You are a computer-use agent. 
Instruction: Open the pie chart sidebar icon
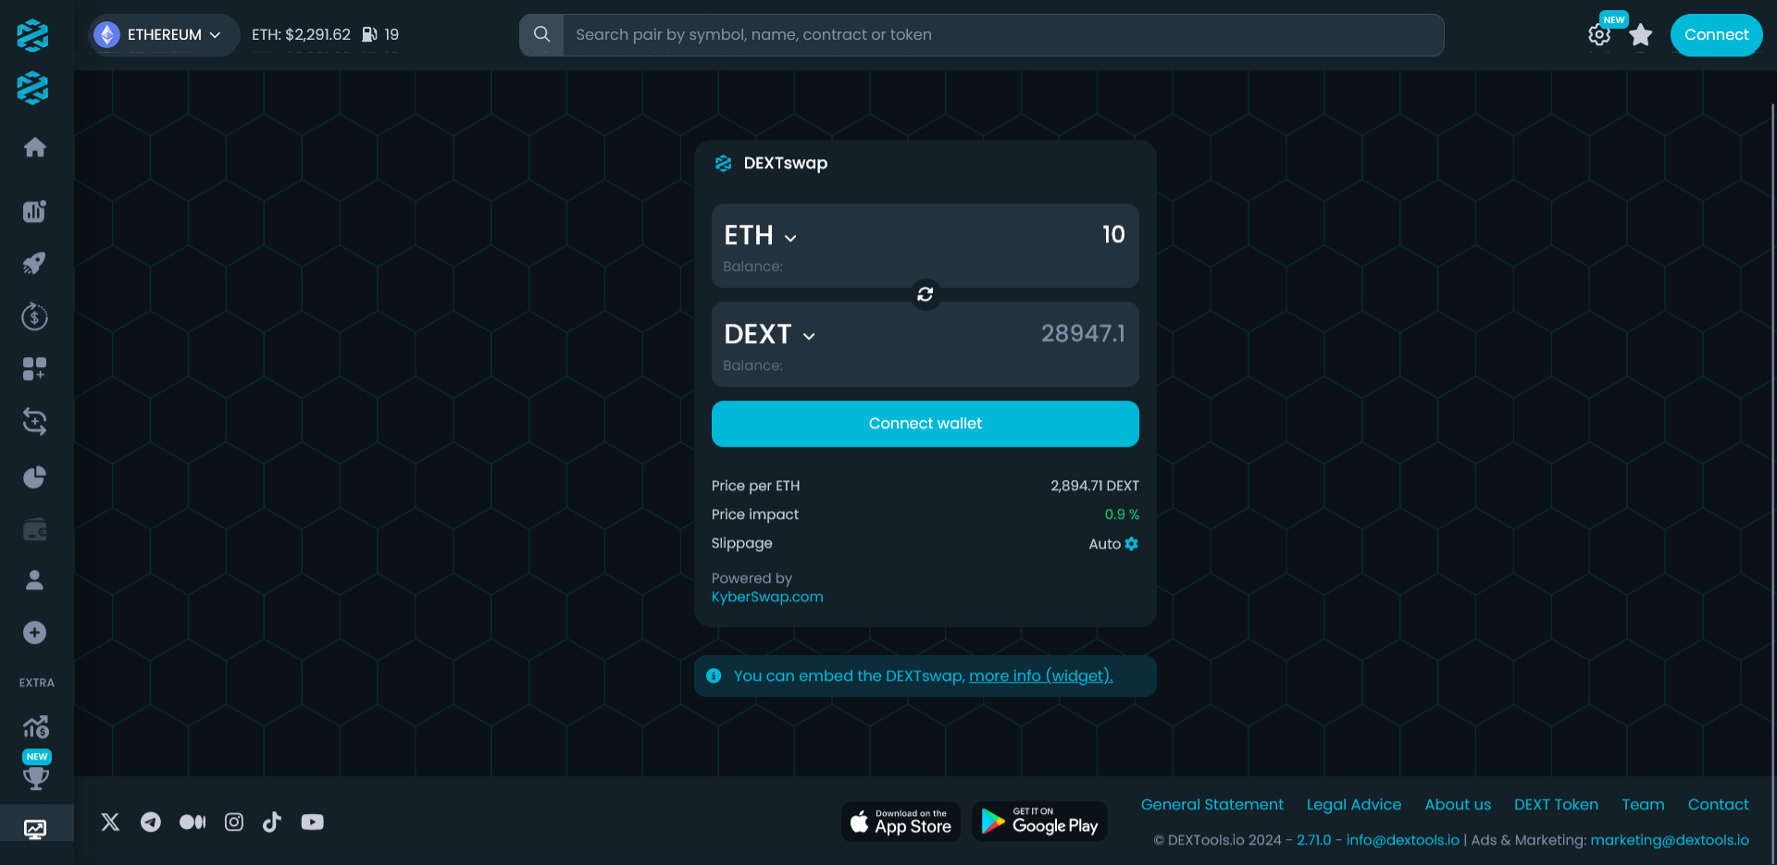[35, 476]
